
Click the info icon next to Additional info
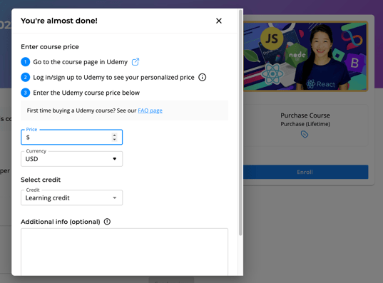tap(107, 222)
